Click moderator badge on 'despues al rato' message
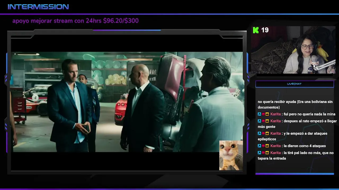The image size is (339, 190). click(259, 121)
